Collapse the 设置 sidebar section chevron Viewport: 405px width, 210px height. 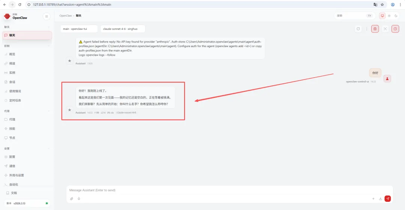click(48, 148)
